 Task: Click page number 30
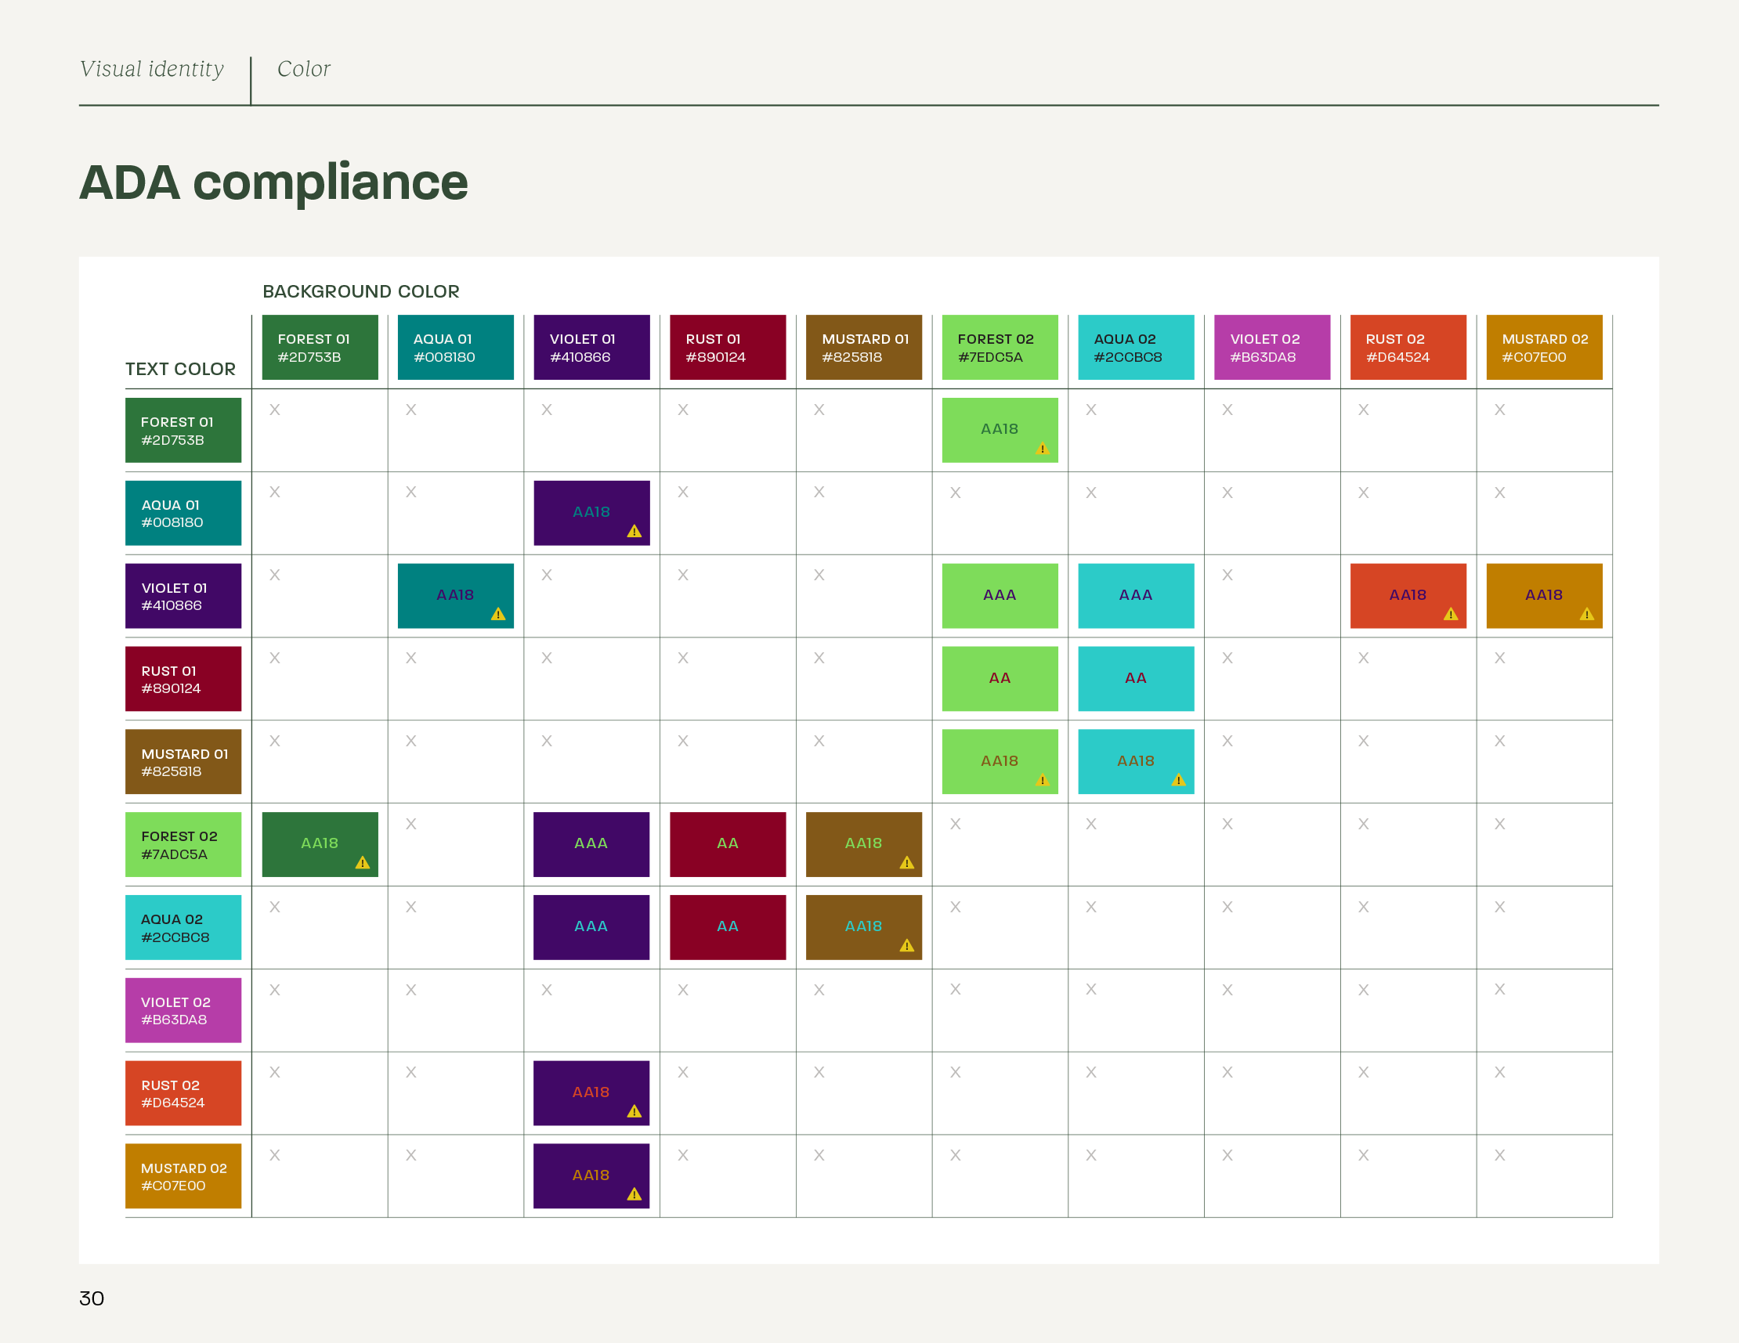point(92,1298)
